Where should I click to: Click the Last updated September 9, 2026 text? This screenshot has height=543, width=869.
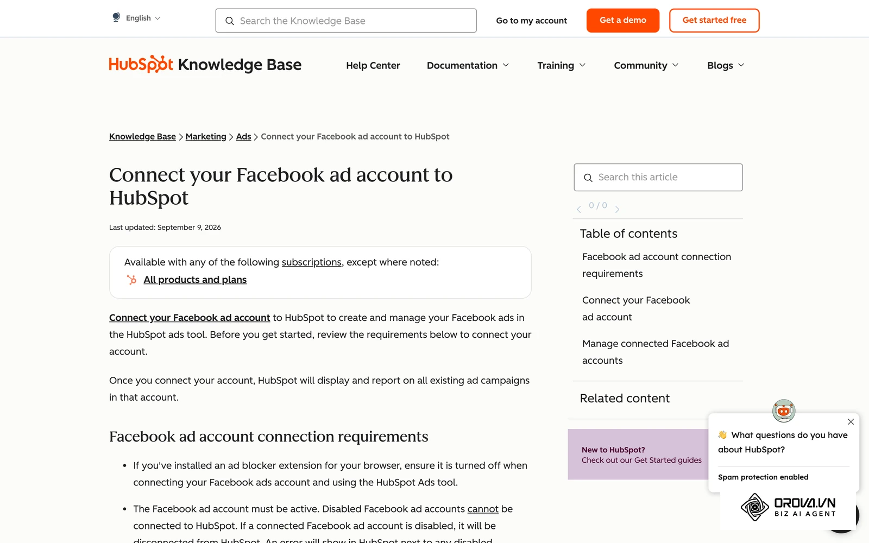(165, 228)
